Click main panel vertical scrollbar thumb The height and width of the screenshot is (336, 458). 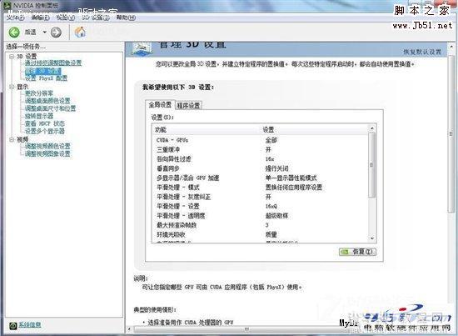point(451,133)
